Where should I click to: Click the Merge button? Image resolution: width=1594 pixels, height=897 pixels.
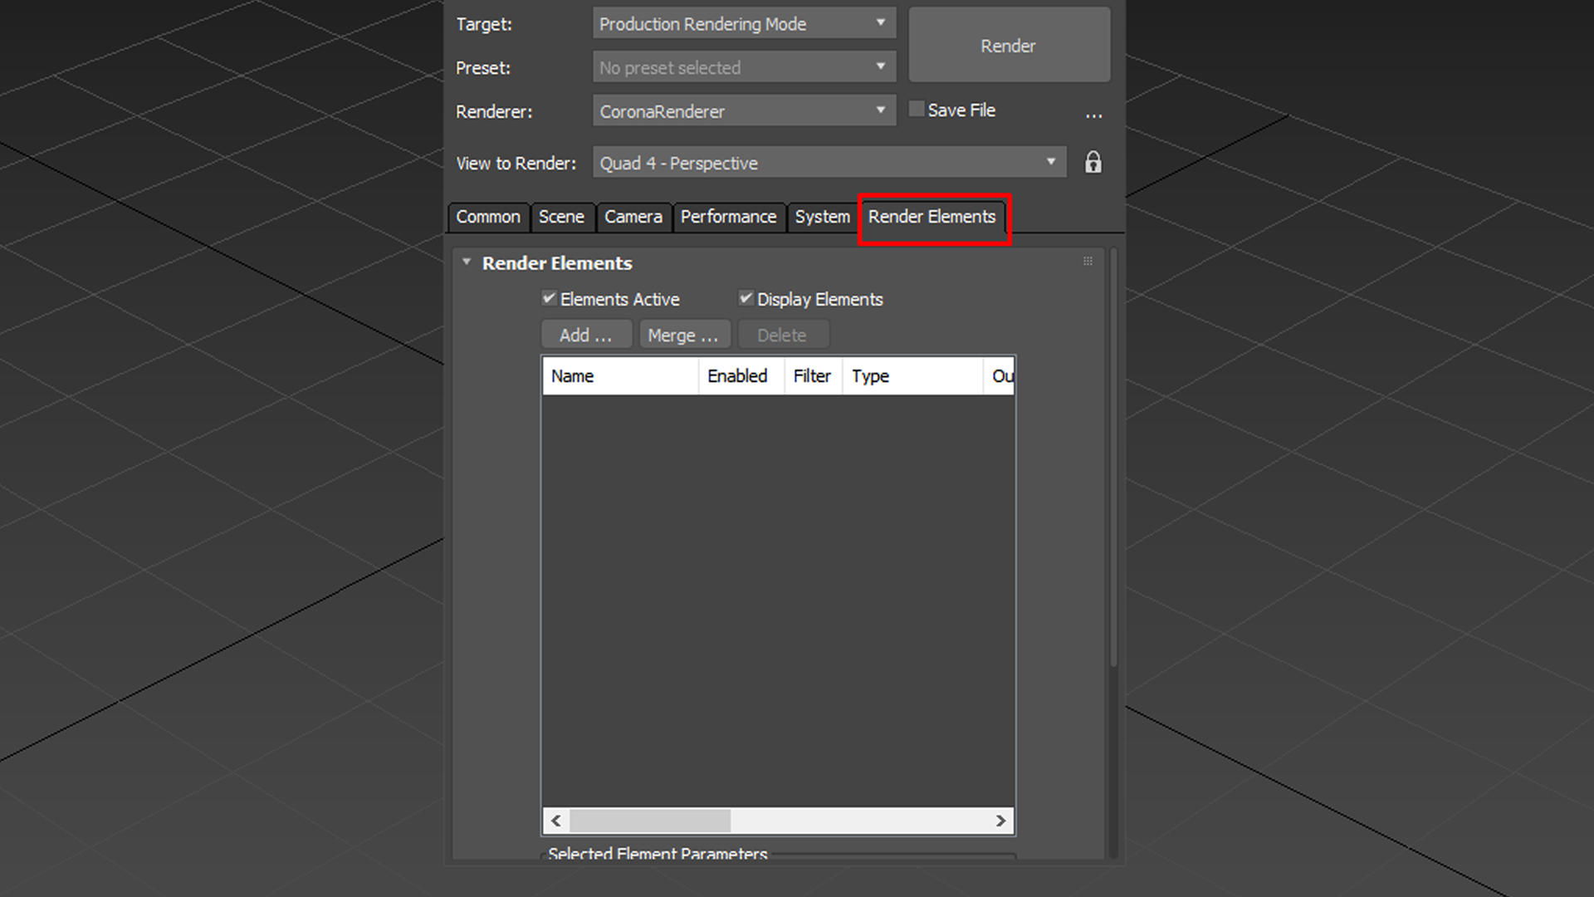684,334
